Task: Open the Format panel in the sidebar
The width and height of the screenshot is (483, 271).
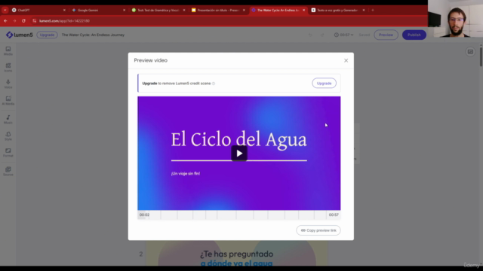Action: point(8,153)
